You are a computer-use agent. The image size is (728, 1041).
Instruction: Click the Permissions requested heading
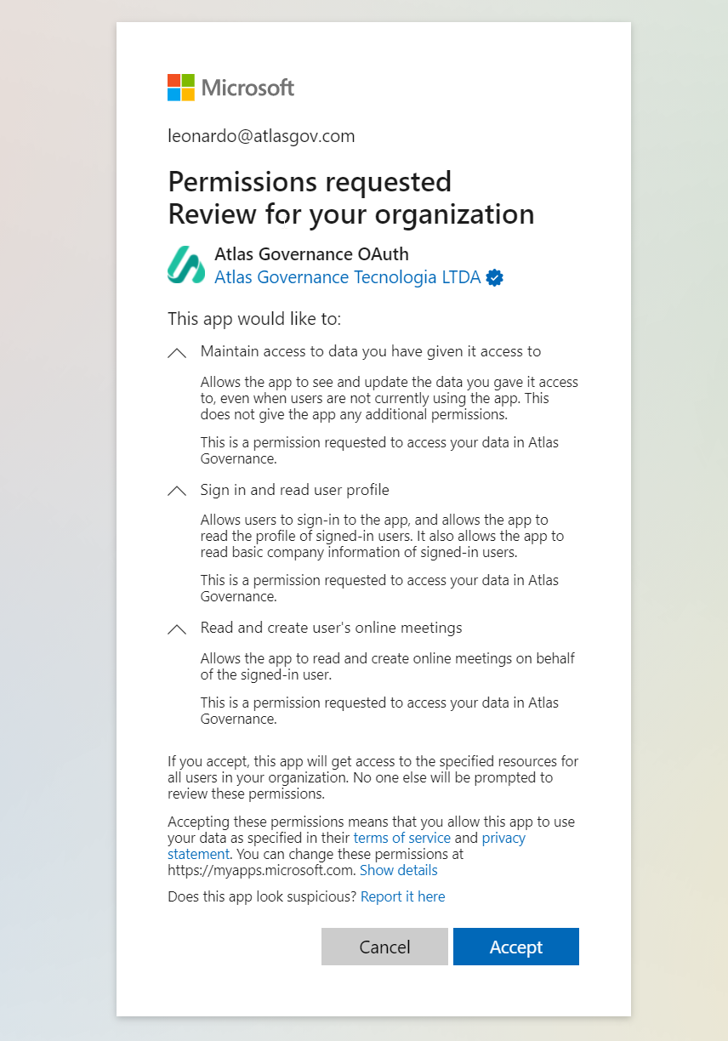click(x=310, y=181)
